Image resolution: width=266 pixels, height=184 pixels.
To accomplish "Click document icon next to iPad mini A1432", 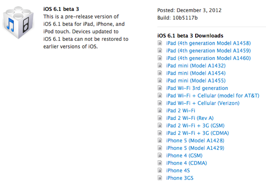I will click(x=160, y=66).
